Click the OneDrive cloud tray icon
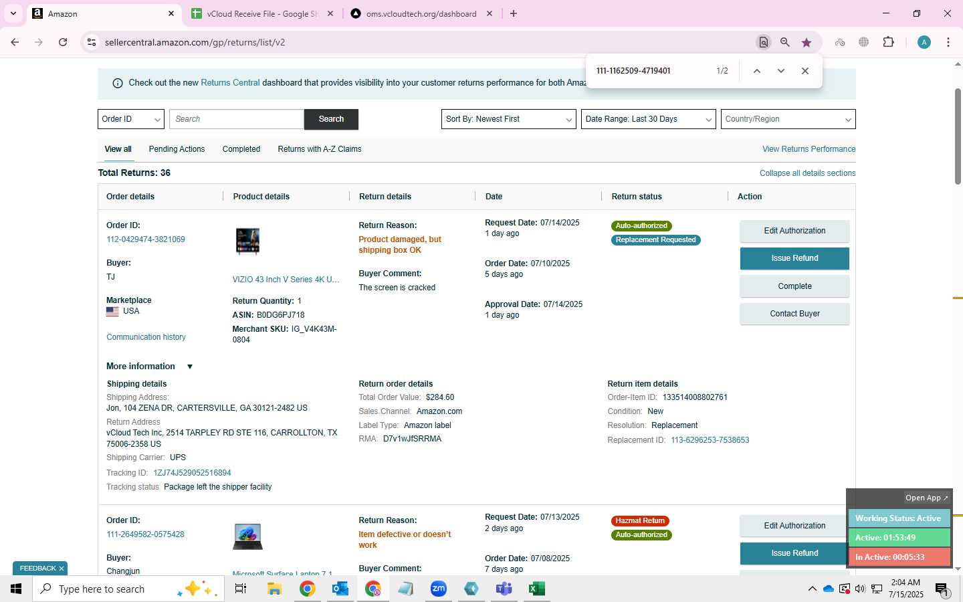Image resolution: width=963 pixels, height=602 pixels. click(x=829, y=589)
